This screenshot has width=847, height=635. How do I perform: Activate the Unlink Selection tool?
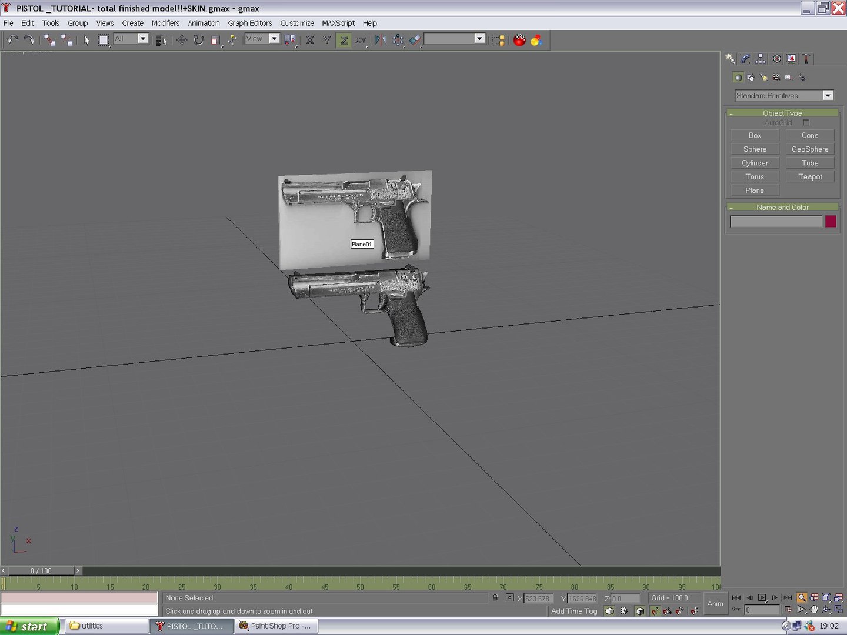(66, 40)
